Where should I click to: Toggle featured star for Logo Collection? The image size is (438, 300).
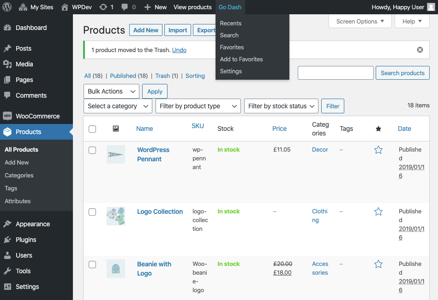[378, 212]
